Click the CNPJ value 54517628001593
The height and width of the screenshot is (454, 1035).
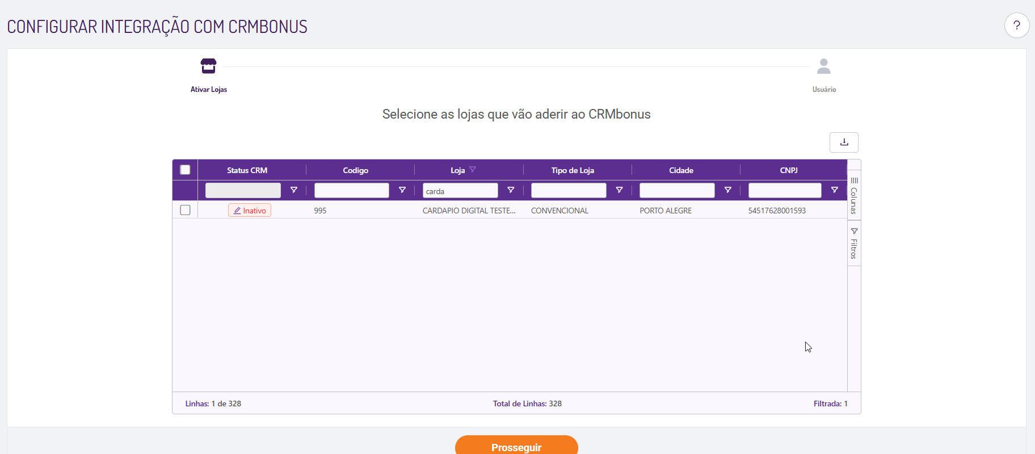777,211
